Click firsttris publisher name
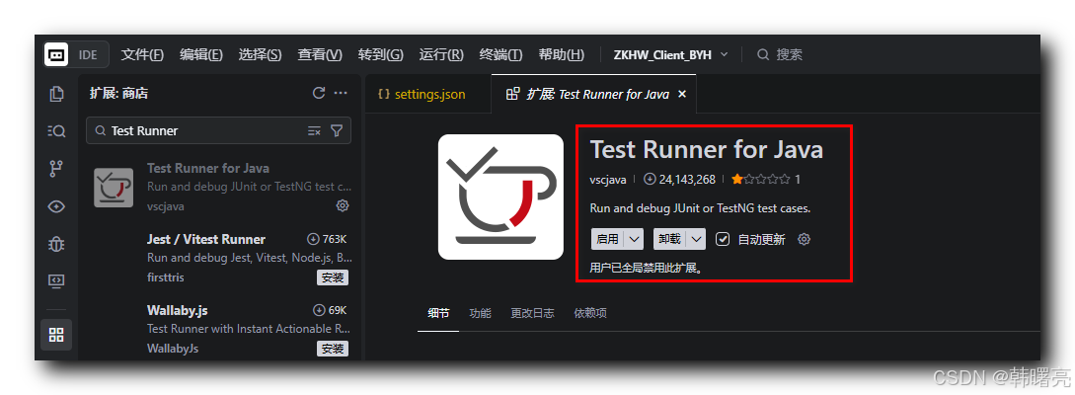The height and width of the screenshot is (395, 1075). pyautogui.click(x=165, y=277)
